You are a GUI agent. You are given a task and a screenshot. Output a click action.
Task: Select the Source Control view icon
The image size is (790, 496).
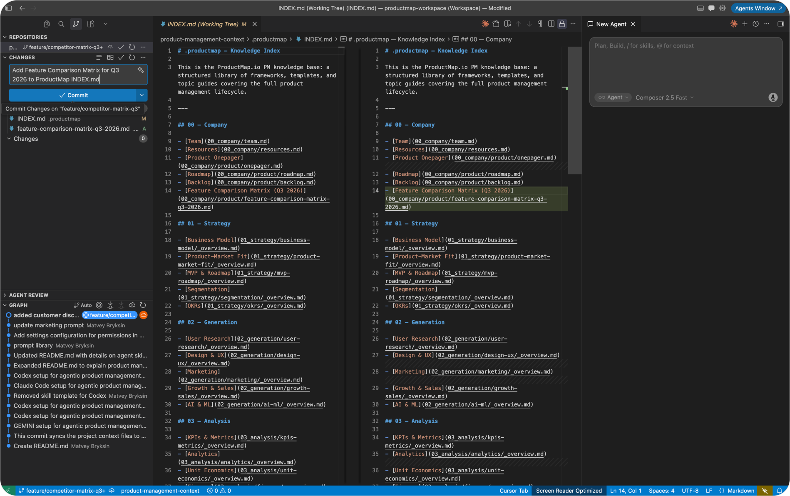(76, 24)
